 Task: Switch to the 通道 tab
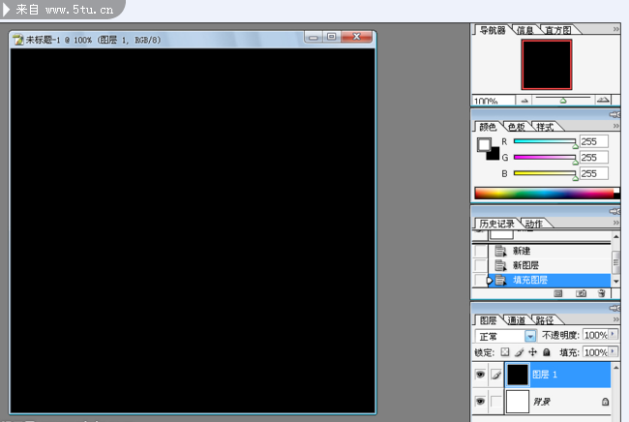pos(516,320)
